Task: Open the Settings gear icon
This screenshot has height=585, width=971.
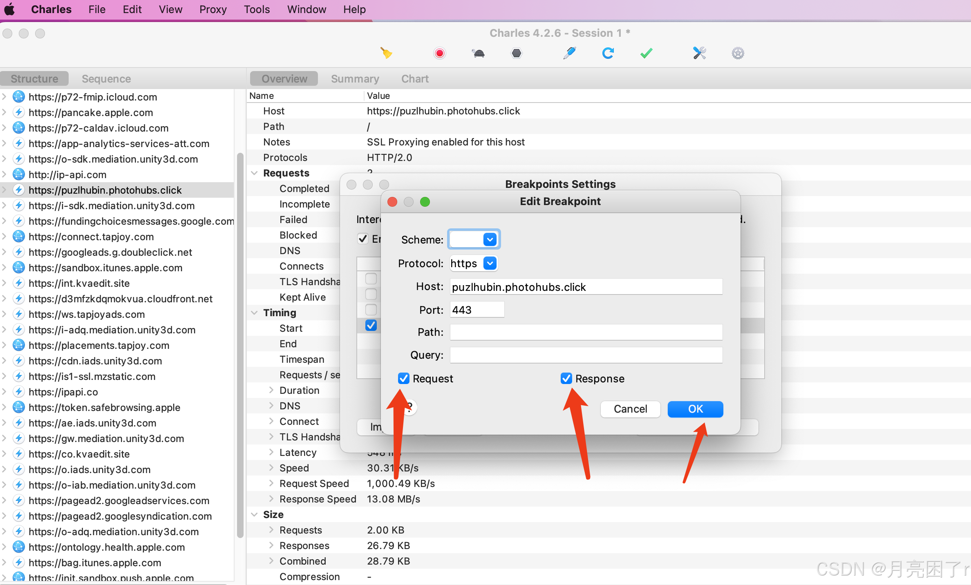Action: 738,53
